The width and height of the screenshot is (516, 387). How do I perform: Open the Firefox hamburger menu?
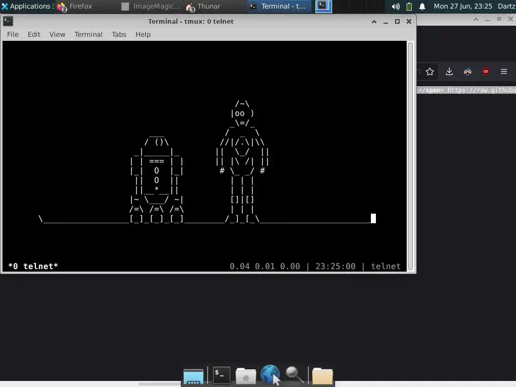(x=504, y=72)
